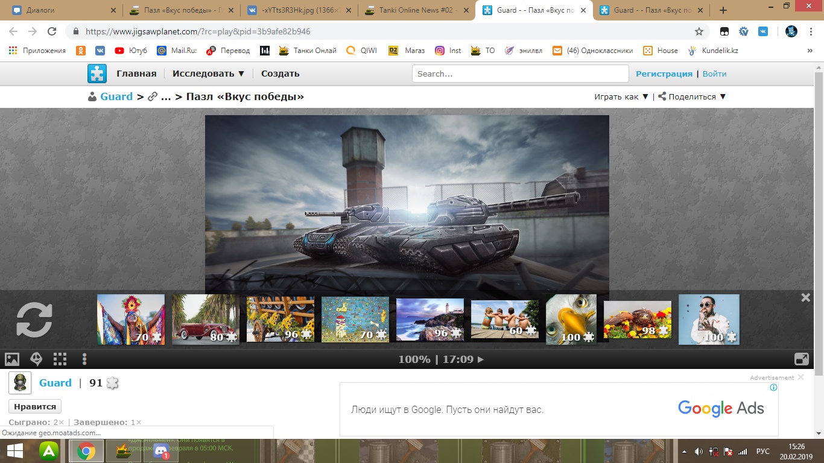The height and width of the screenshot is (463, 824).
Task: Open Создать in the site menu
Action: pyautogui.click(x=280, y=74)
